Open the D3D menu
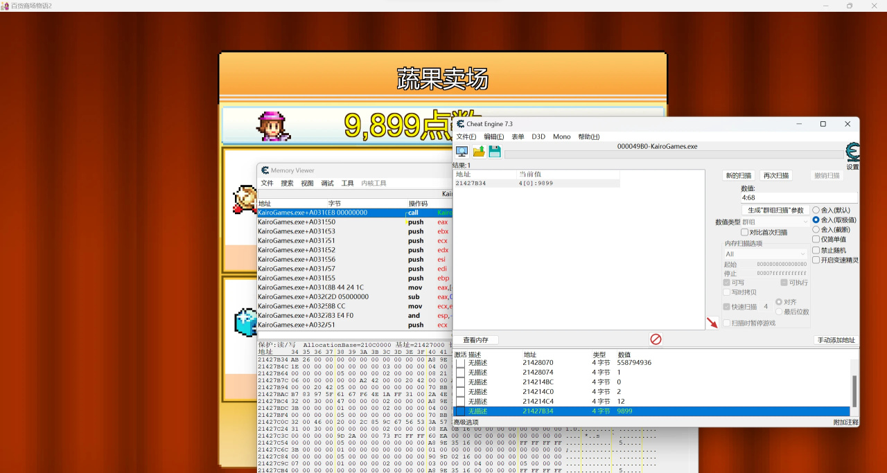Screen dimensions: 887x473 [x=538, y=136]
